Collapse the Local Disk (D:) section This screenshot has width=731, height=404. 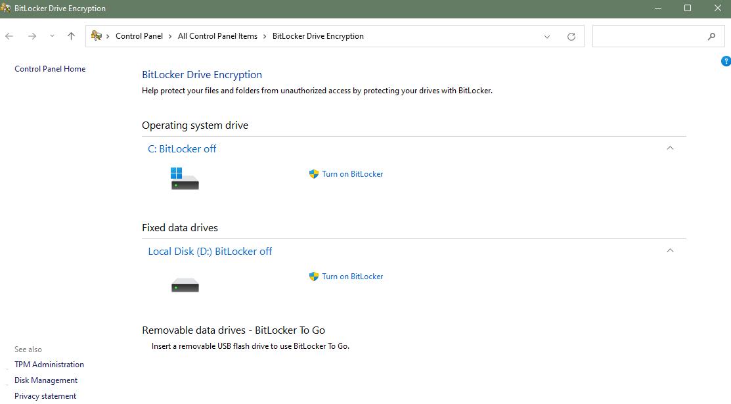(x=670, y=251)
